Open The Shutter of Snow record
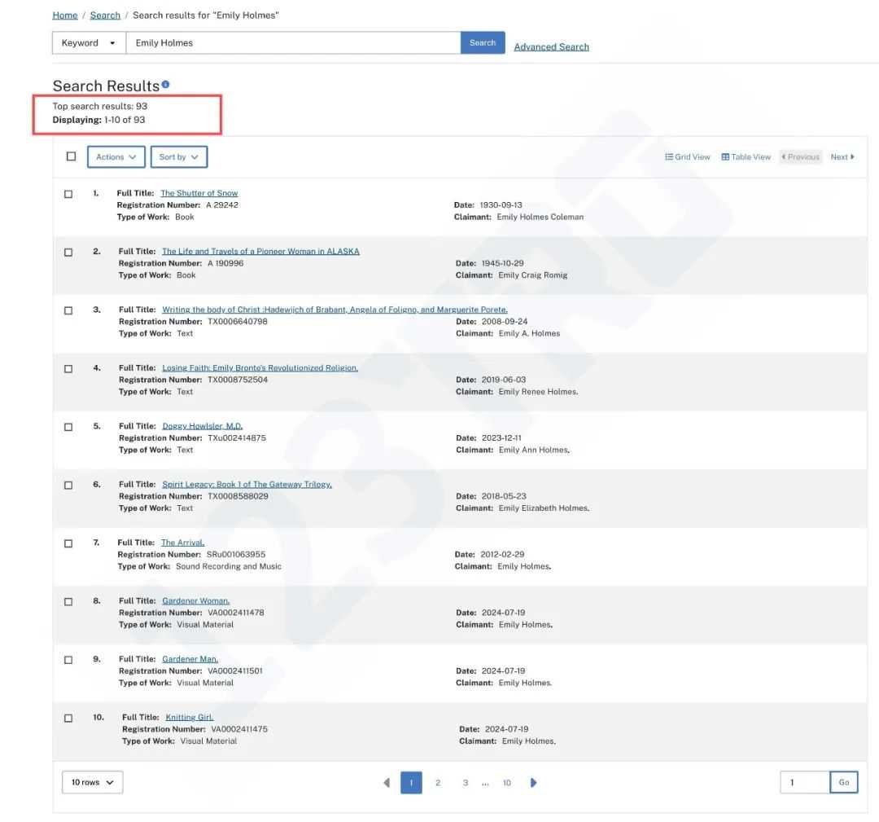This screenshot has height=822, width=879. point(199,193)
